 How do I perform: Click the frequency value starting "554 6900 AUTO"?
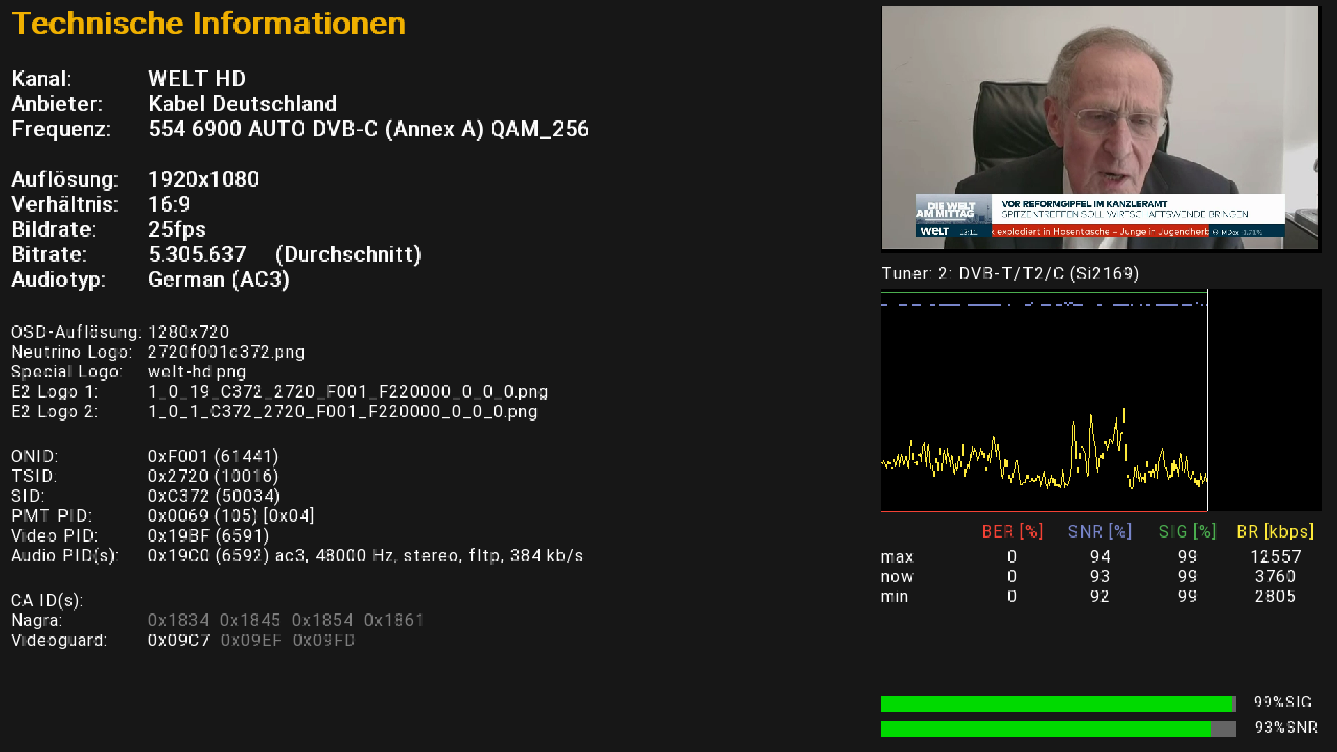368,129
